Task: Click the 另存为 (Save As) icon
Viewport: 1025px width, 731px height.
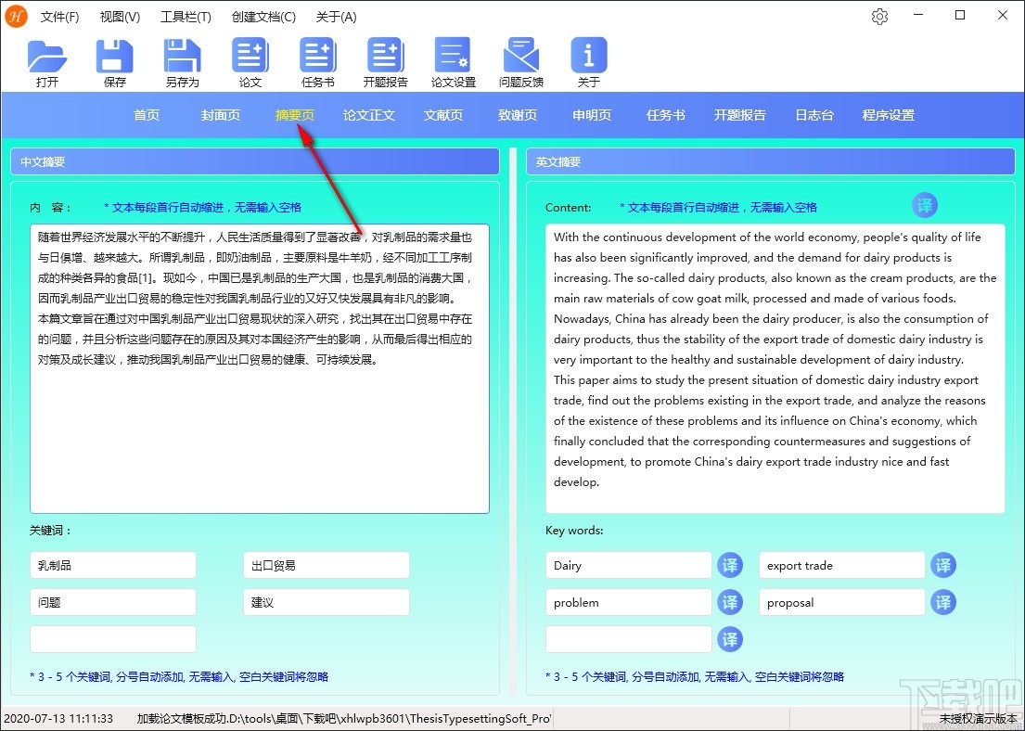Action: tap(182, 58)
